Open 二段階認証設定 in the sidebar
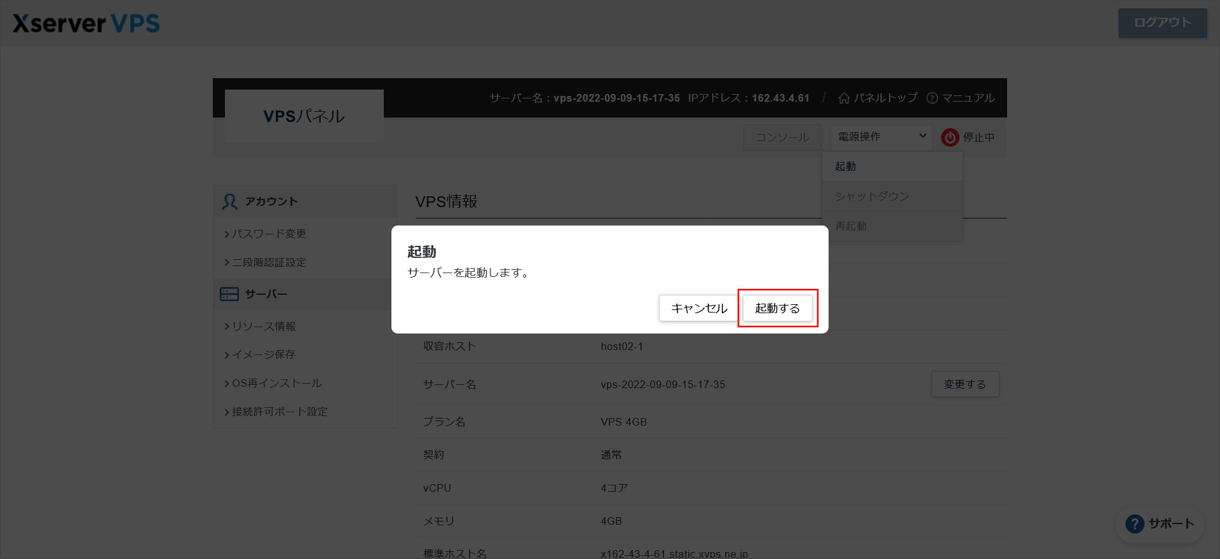Image resolution: width=1220 pixels, height=559 pixels. point(269,262)
